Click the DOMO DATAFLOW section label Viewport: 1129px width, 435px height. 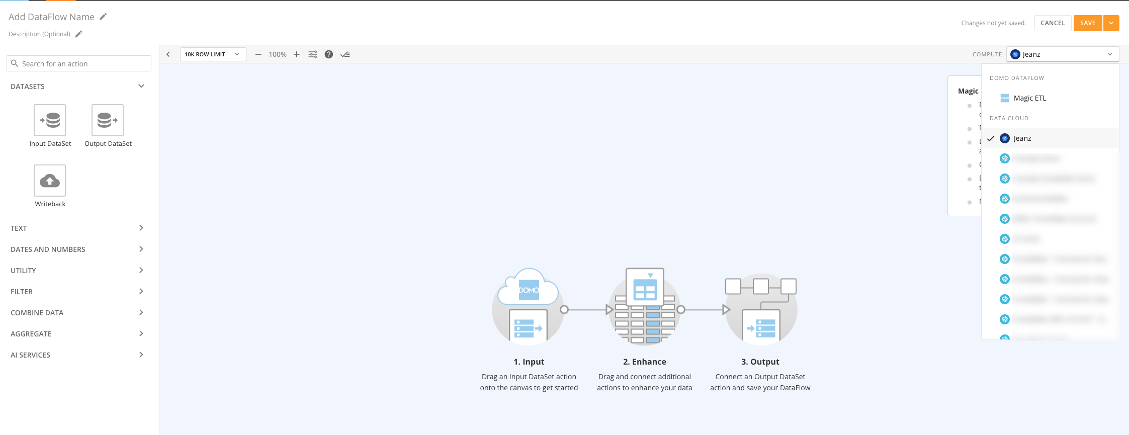[x=1017, y=78]
